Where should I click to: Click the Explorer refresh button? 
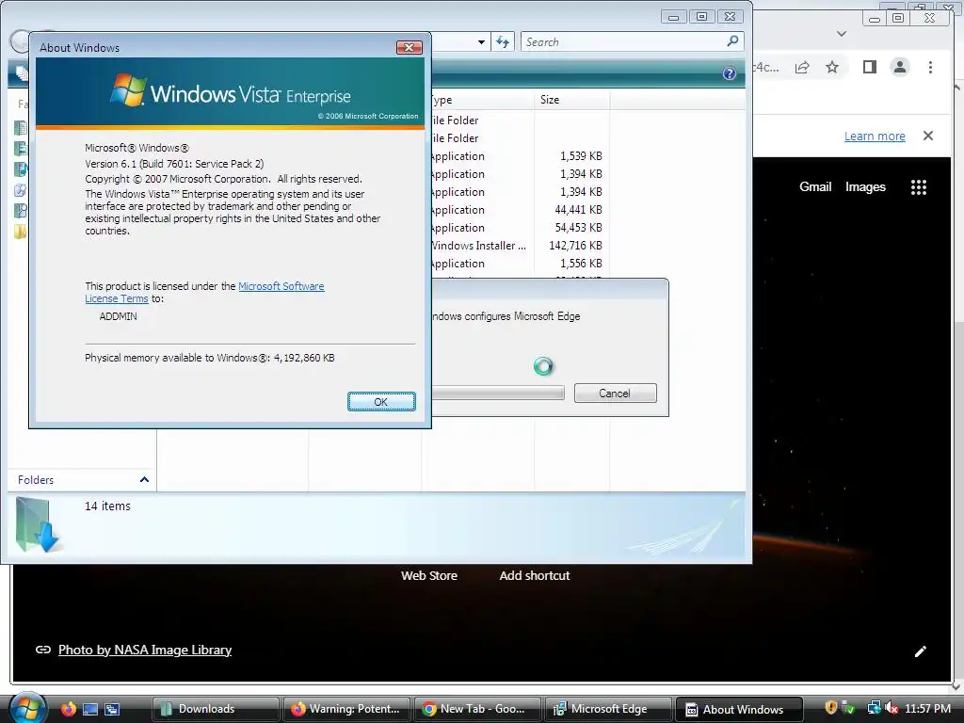click(503, 41)
